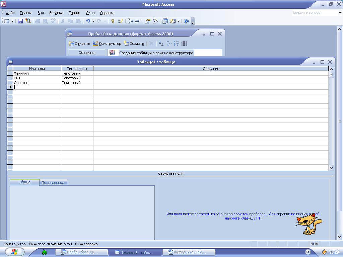The height and width of the screenshot is (257, 343).
Task: Open the Правка menu
Action: [x=26, y=13]
